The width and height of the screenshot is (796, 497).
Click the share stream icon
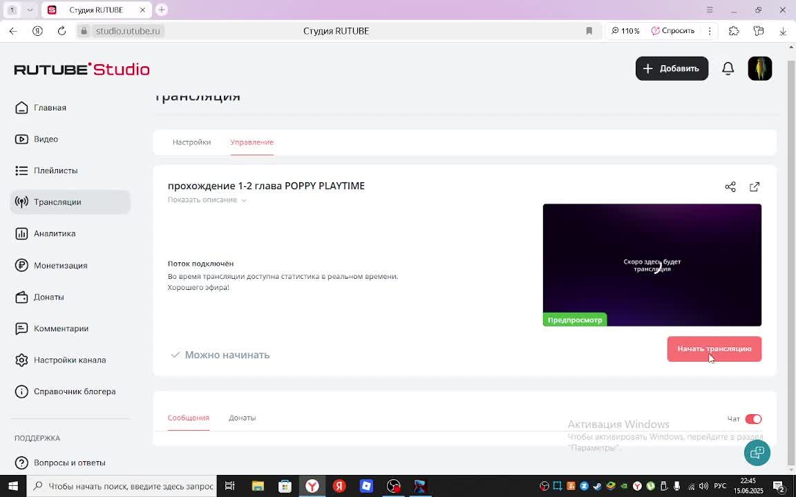point(730,186)
